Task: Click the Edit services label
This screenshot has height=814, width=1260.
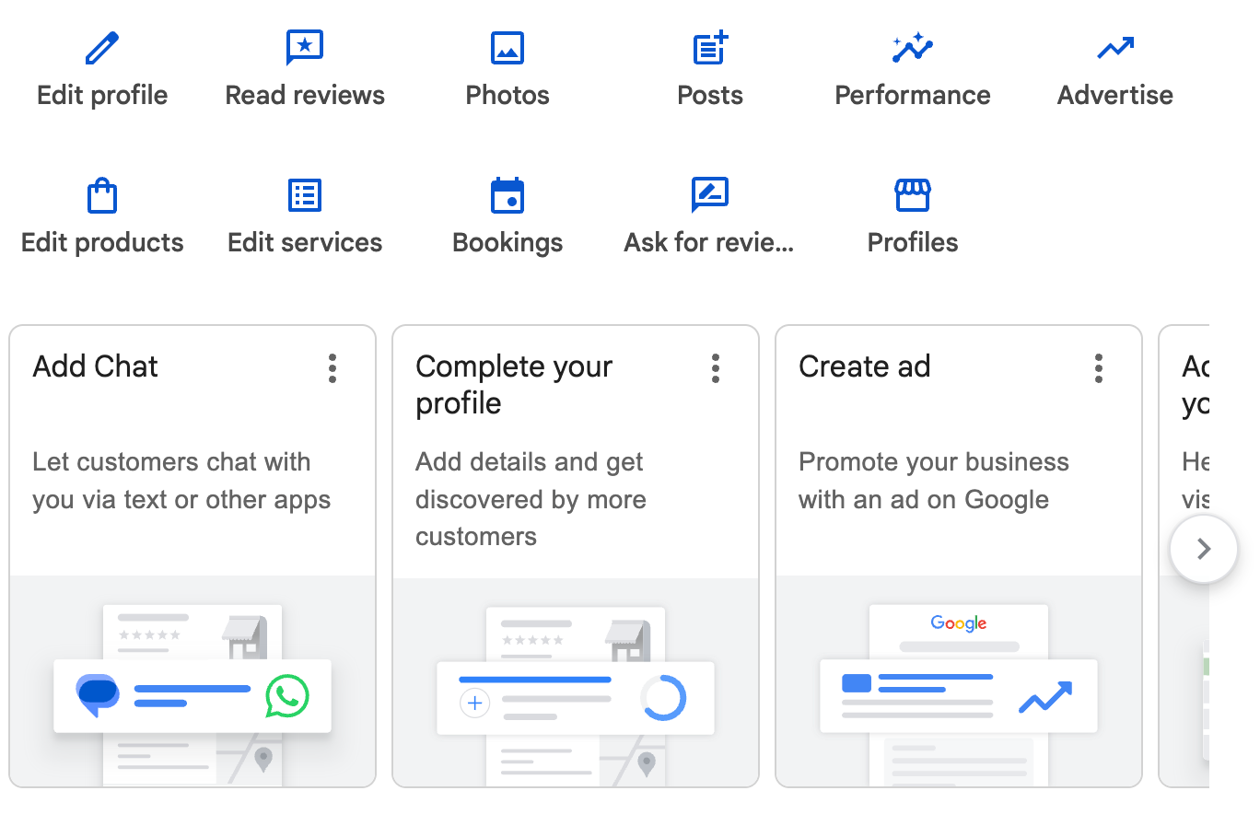Action: [305, 243]
